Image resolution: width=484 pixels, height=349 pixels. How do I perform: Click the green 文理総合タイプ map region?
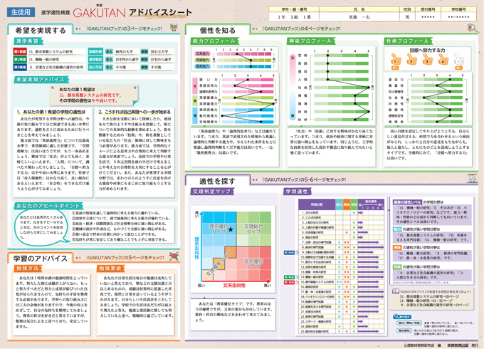click(x=253, y=229)
